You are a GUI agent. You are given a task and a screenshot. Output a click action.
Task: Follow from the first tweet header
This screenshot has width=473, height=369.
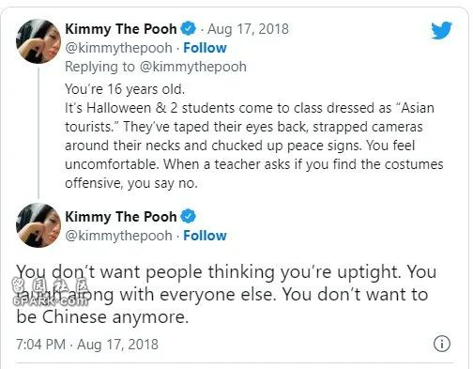[x=205, y=48]
